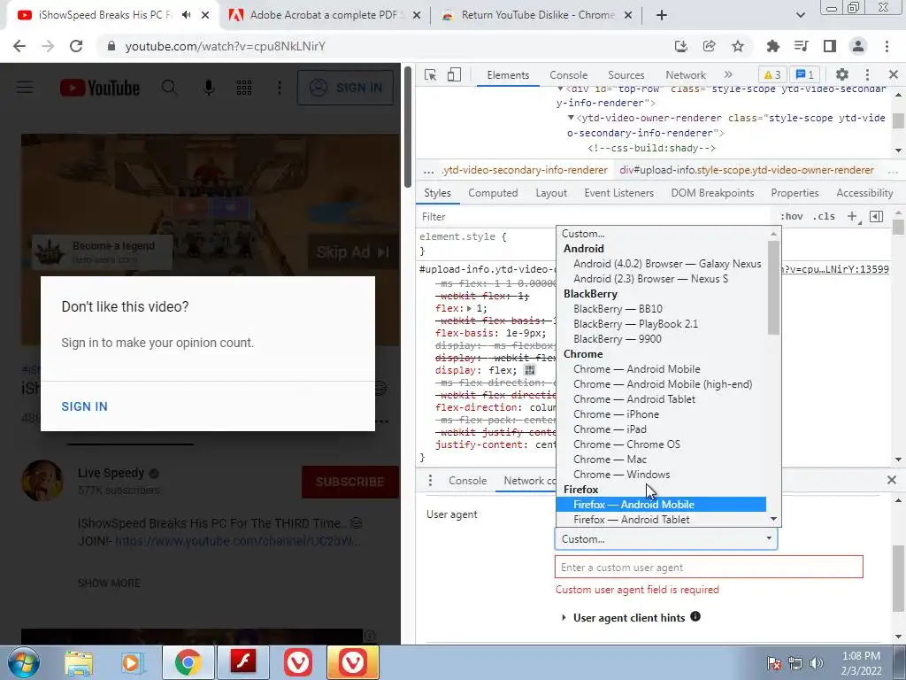Toggle the device toolbar icon

[x=454, y=74]
